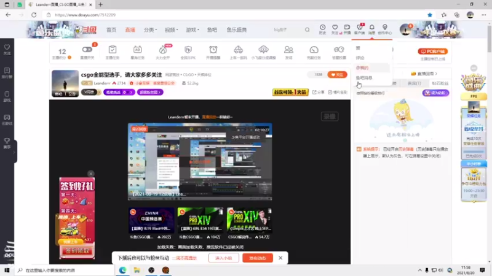492x276 pixels.
Task: Click the 进入小组 button
Action: click(223, 258)
